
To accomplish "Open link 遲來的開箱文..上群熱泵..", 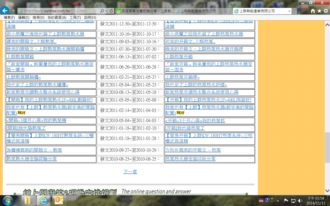I will tap(31, 41).
